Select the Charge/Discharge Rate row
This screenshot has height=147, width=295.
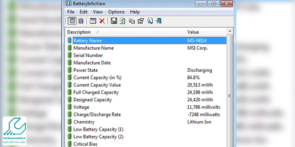click(x=146, y=114)
